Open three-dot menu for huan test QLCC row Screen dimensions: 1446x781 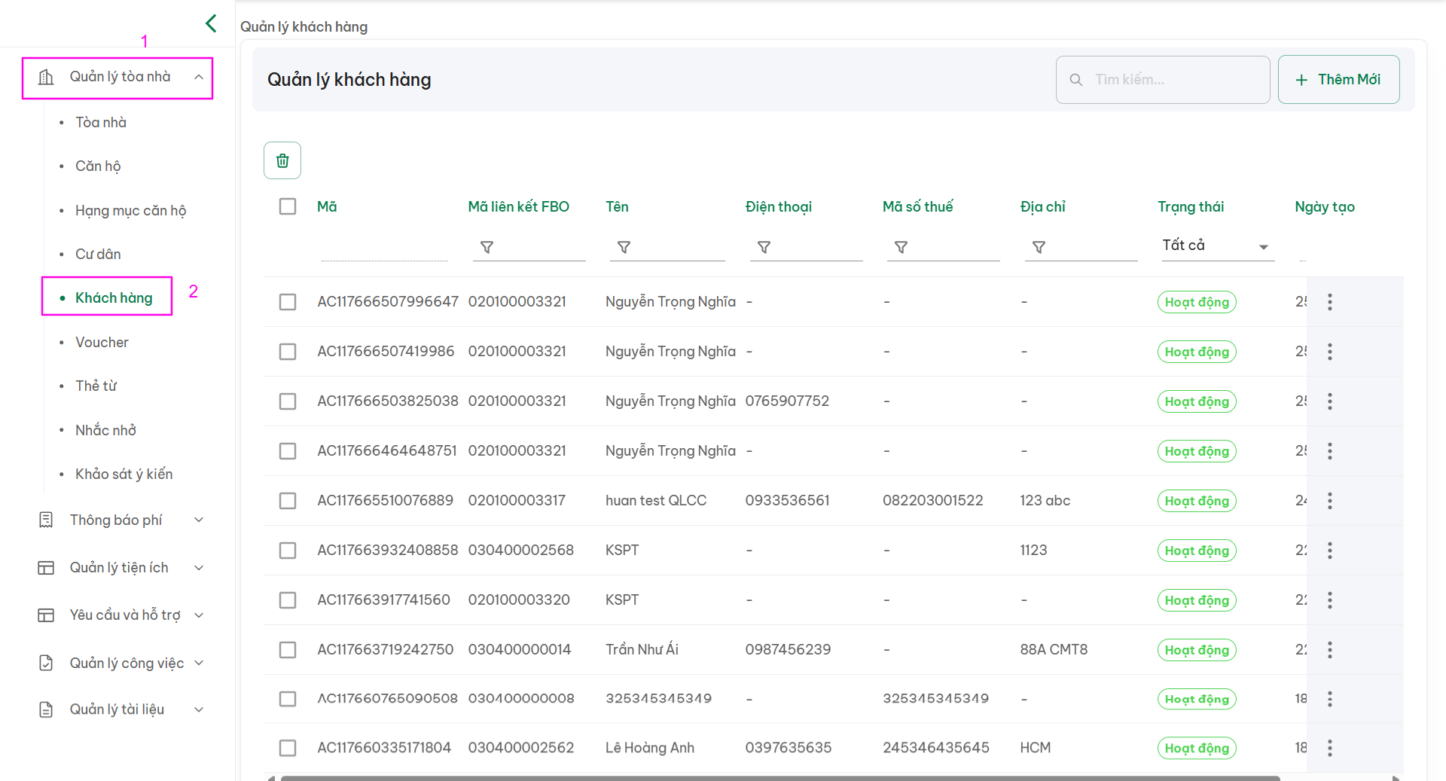pos(1329,501)
